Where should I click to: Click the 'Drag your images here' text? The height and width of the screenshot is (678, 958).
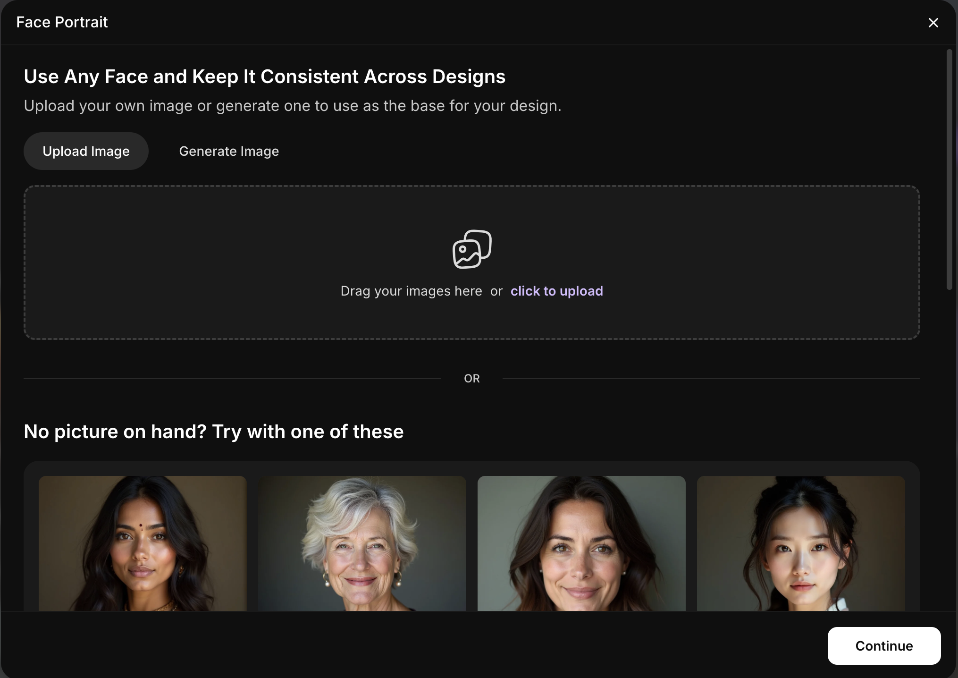(412, 291)
